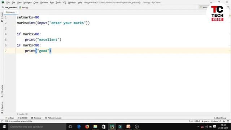Click the print("excellent") statement
231x130 pixels.
43,40
